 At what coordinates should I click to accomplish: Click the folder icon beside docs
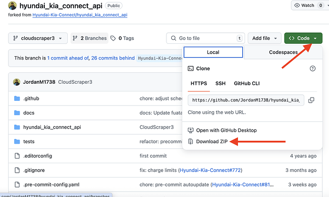pyautogui.click(x=17, y=113)
